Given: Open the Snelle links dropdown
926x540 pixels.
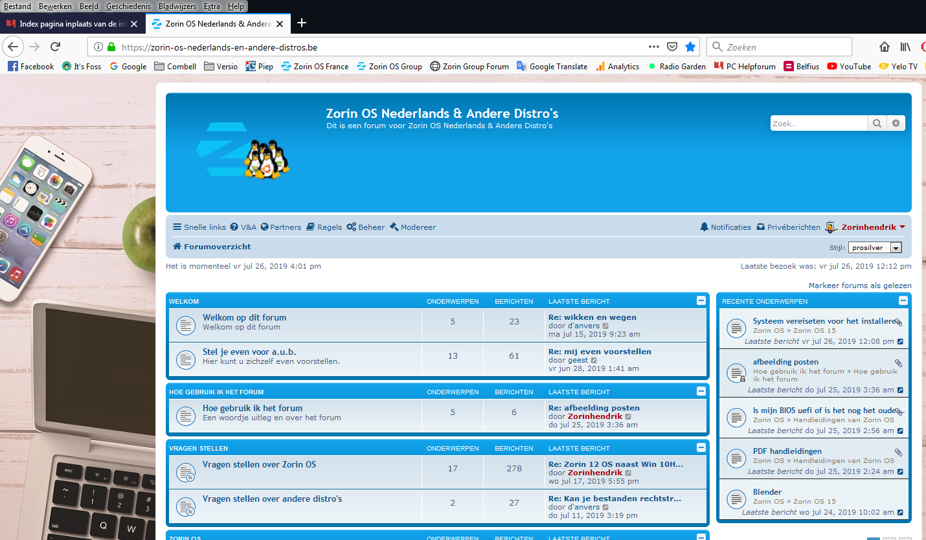Looking at the screenshot, I should 199,227.
